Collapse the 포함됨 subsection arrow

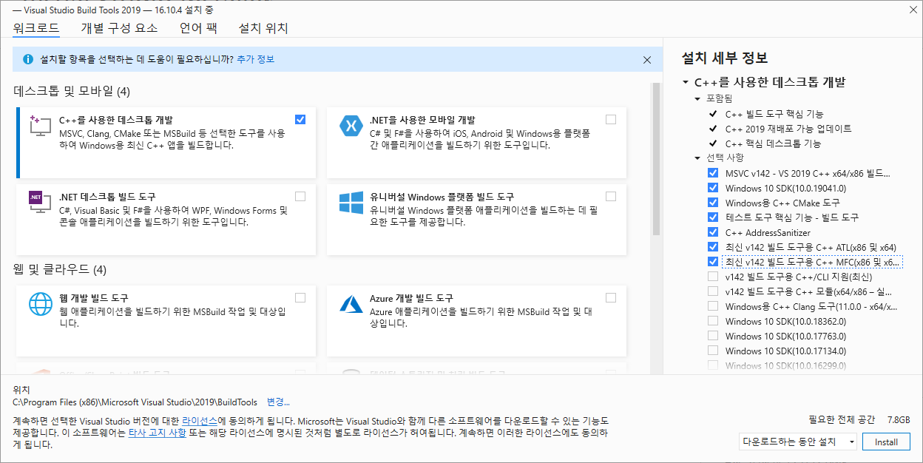(697, 98)
